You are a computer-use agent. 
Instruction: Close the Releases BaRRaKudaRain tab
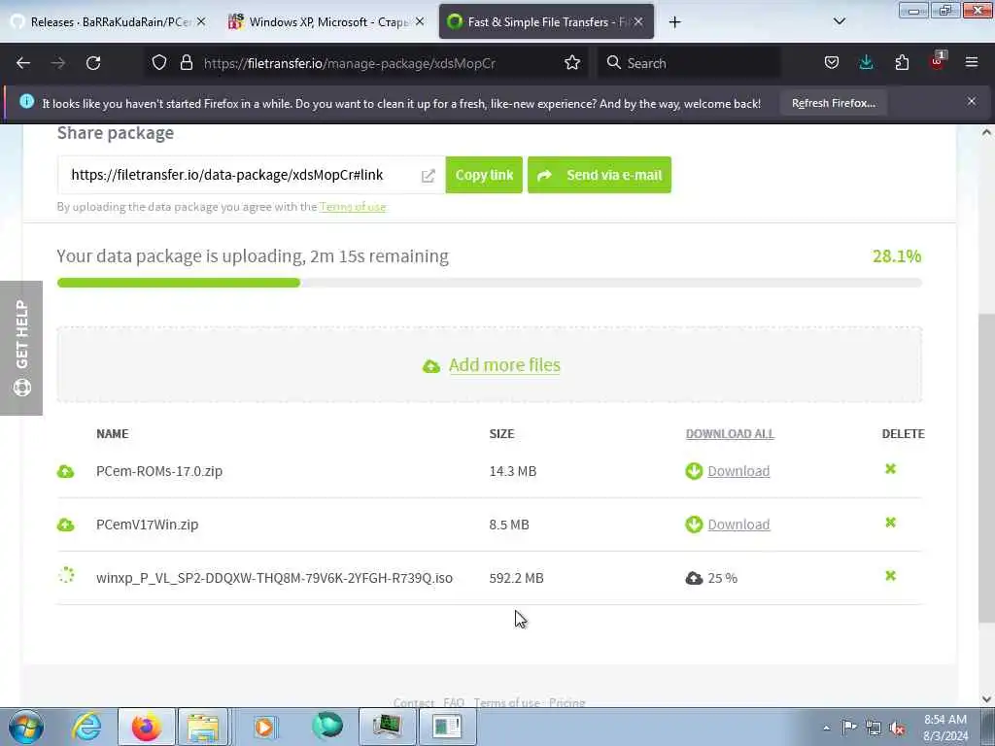(201, 21)
